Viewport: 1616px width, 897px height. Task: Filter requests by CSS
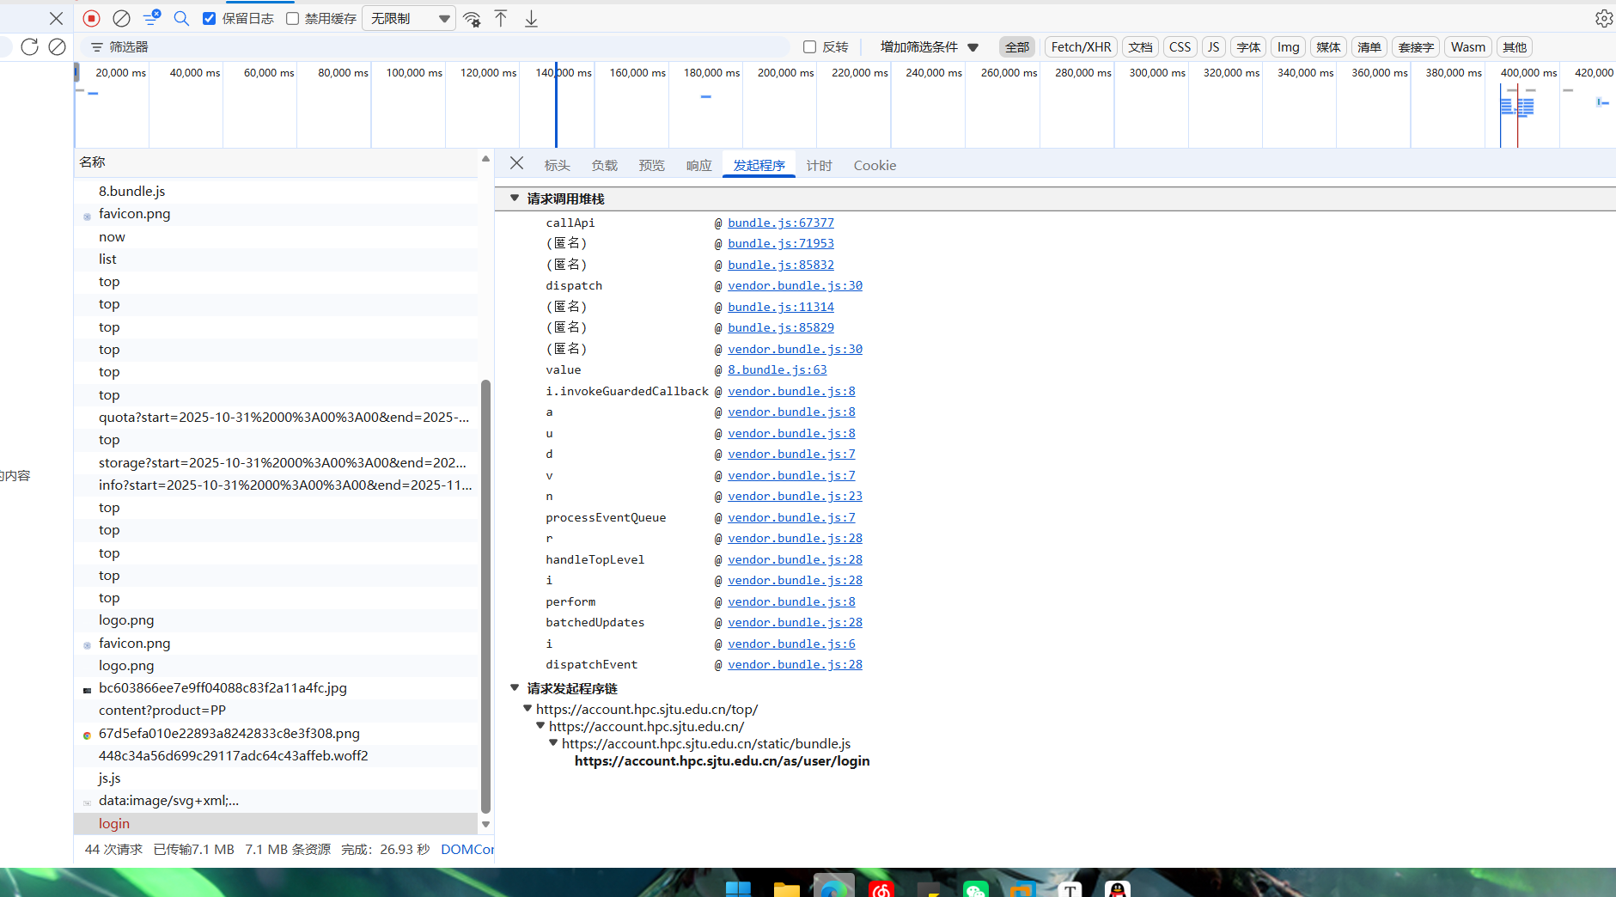(1180, 47)
